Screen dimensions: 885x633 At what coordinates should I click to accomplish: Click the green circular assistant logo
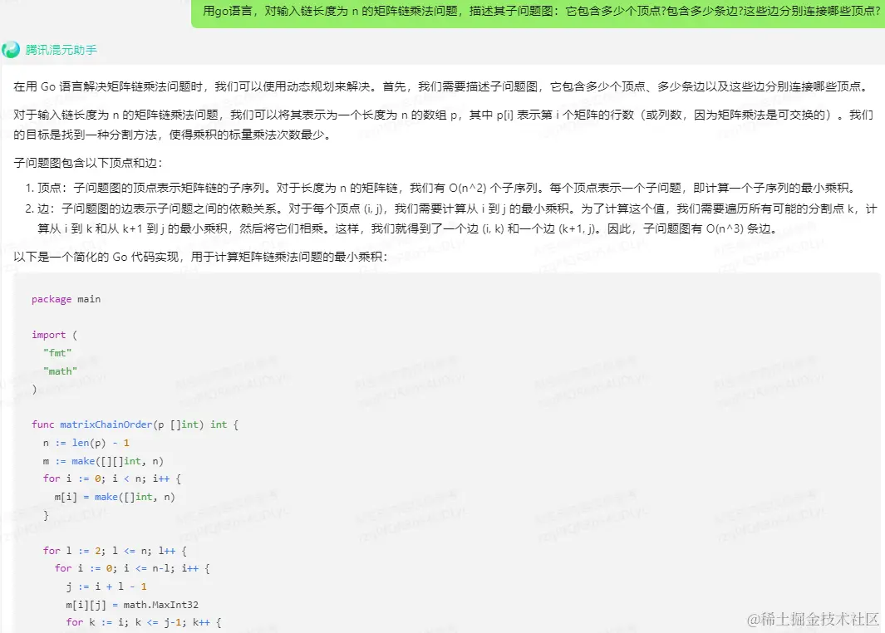11,50
